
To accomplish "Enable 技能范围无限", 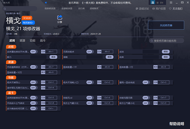I will [146, 98].
